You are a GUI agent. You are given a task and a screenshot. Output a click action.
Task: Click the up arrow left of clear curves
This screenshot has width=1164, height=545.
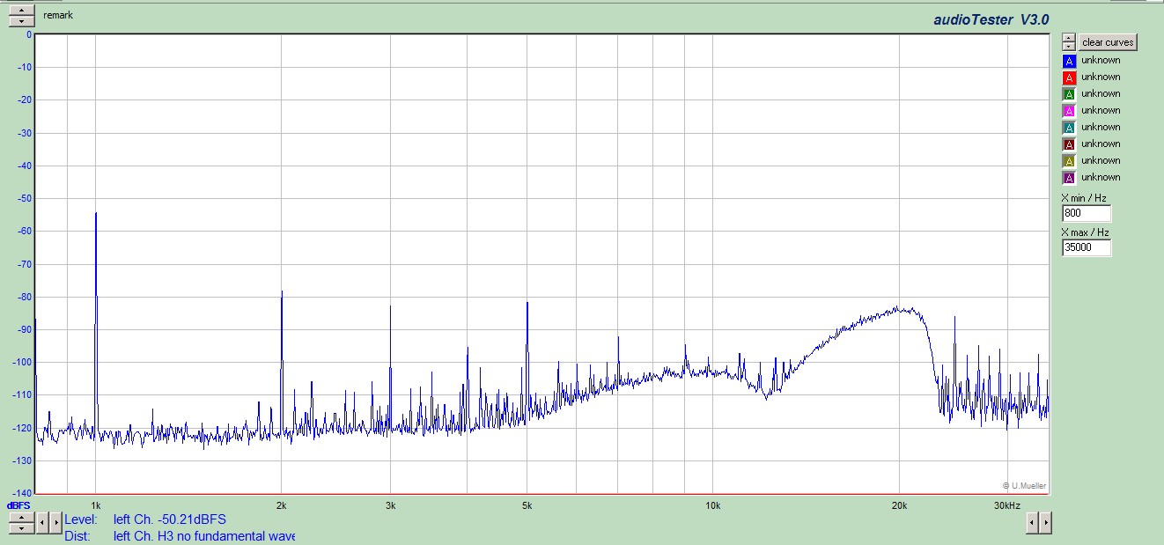(1068, 38)
